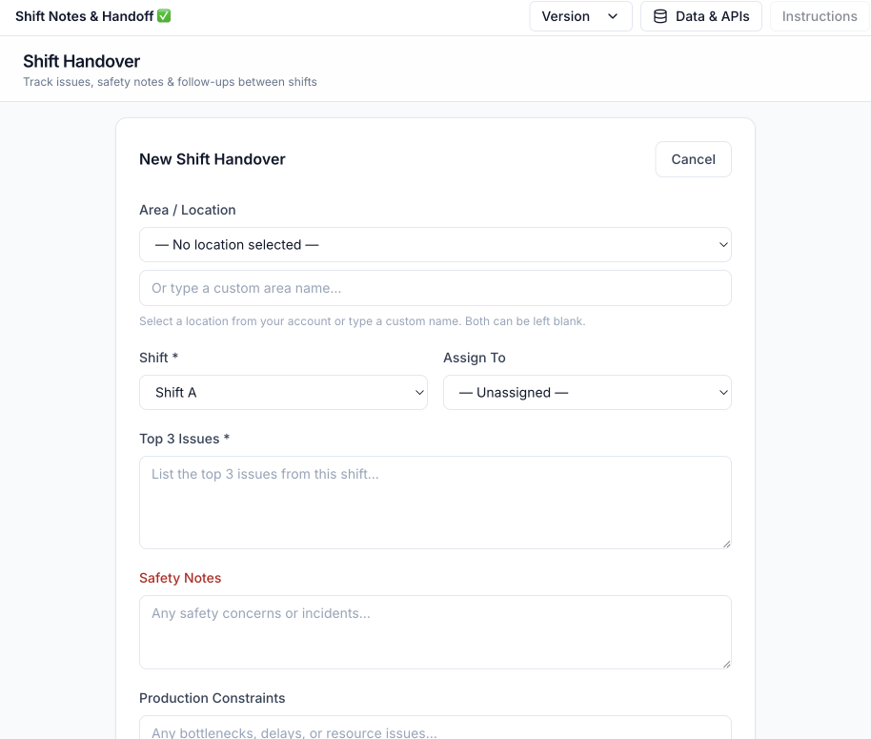Expand the Shift A dropdown

coord(283,393)
